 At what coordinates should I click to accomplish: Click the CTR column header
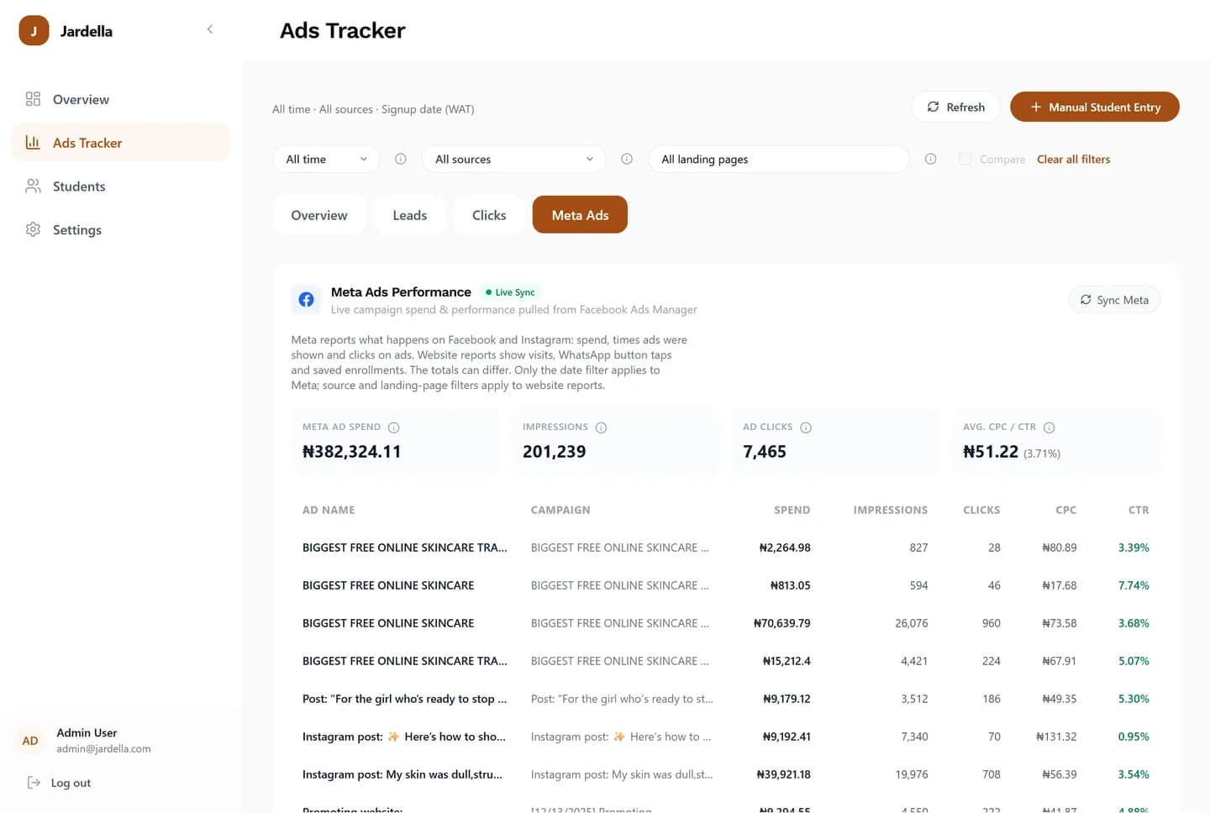[1139, 510]
